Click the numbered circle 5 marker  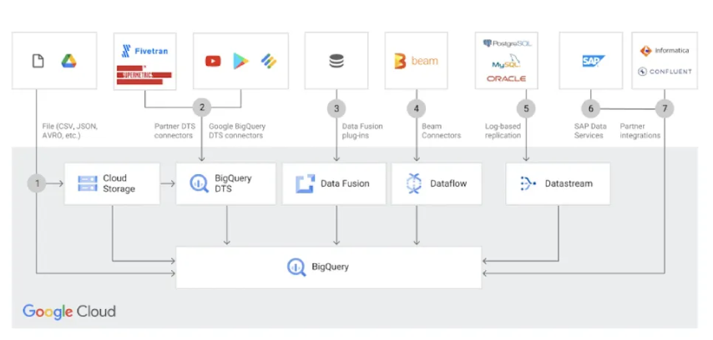coord(525,108)
